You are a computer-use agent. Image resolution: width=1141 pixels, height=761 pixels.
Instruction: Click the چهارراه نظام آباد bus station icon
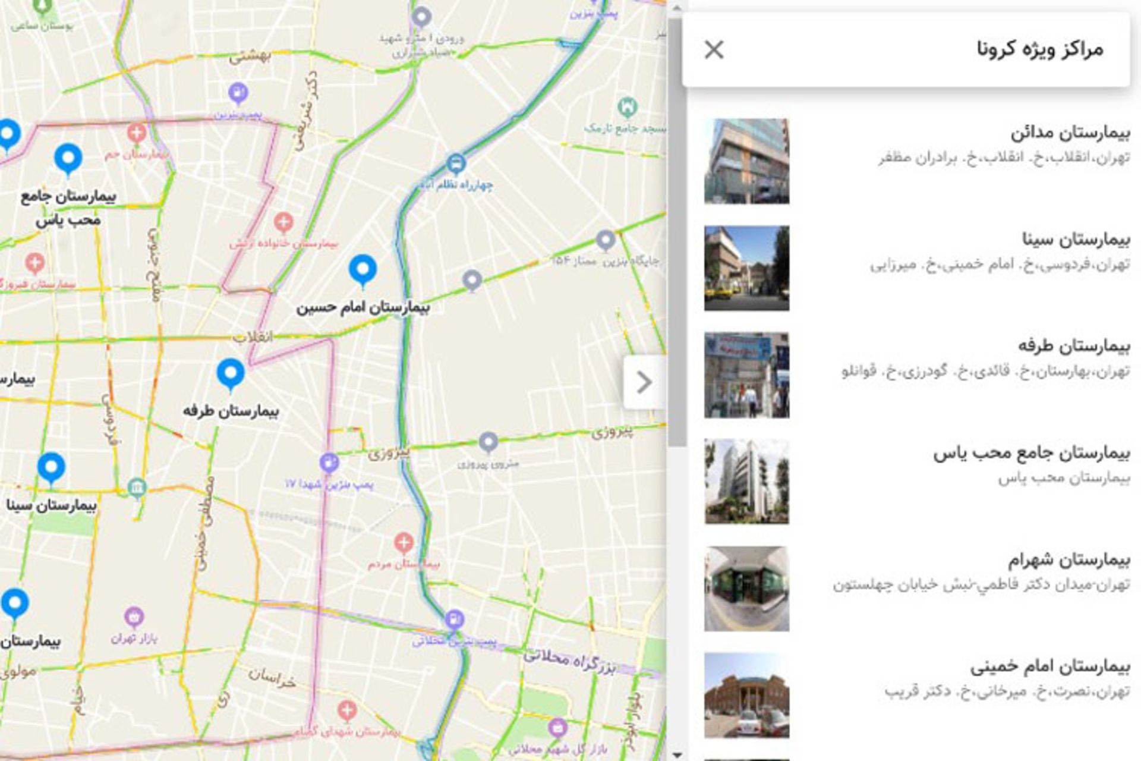click(x=456, y=163)
